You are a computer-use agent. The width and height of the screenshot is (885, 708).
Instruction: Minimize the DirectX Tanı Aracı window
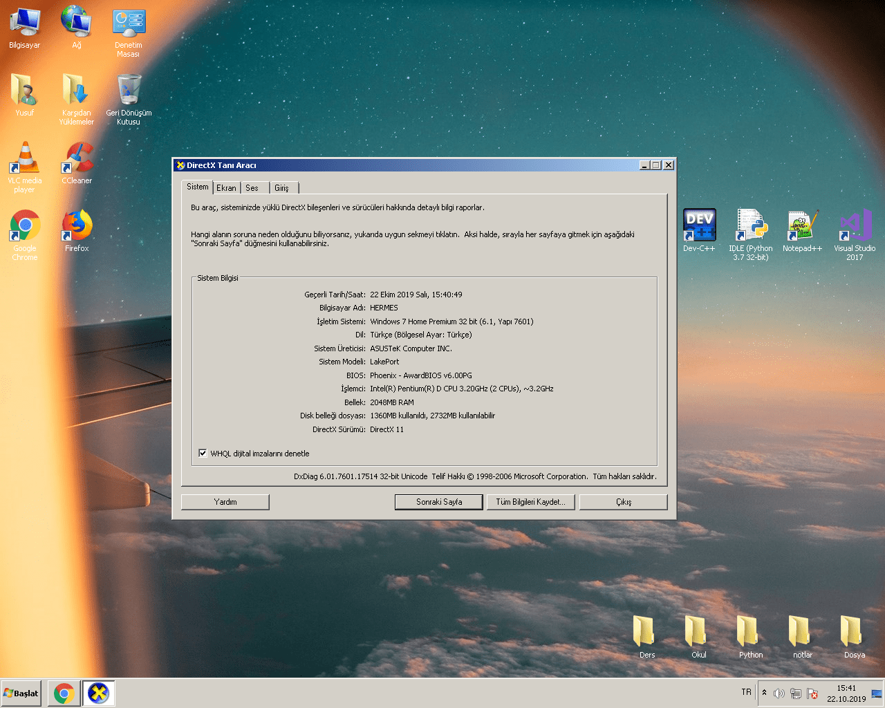(644, 165)
